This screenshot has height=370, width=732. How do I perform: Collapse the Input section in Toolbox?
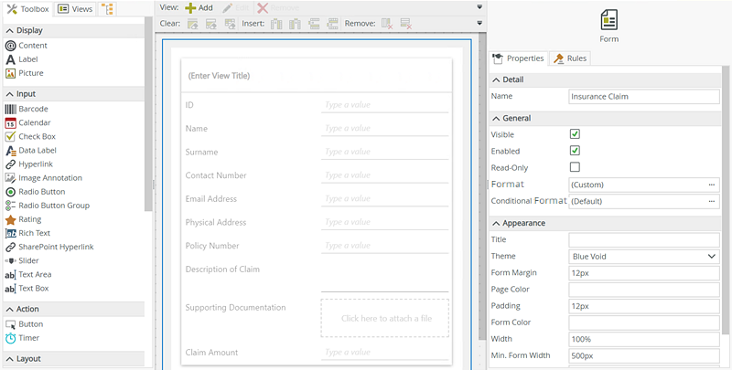(10, 93)
